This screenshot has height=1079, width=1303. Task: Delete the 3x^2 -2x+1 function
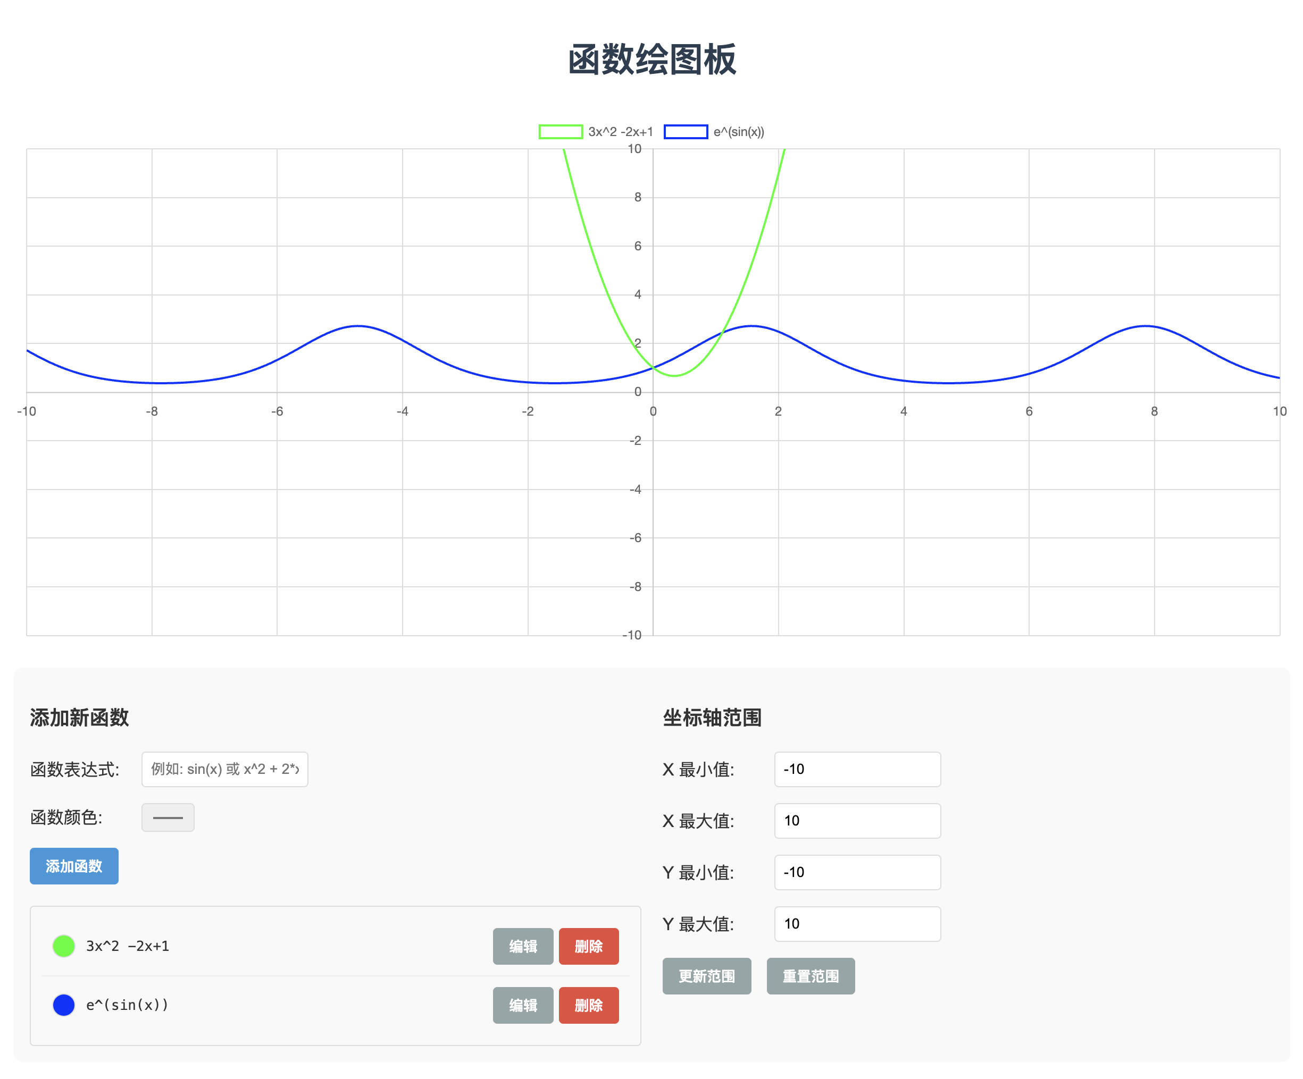tap(589, 946)
